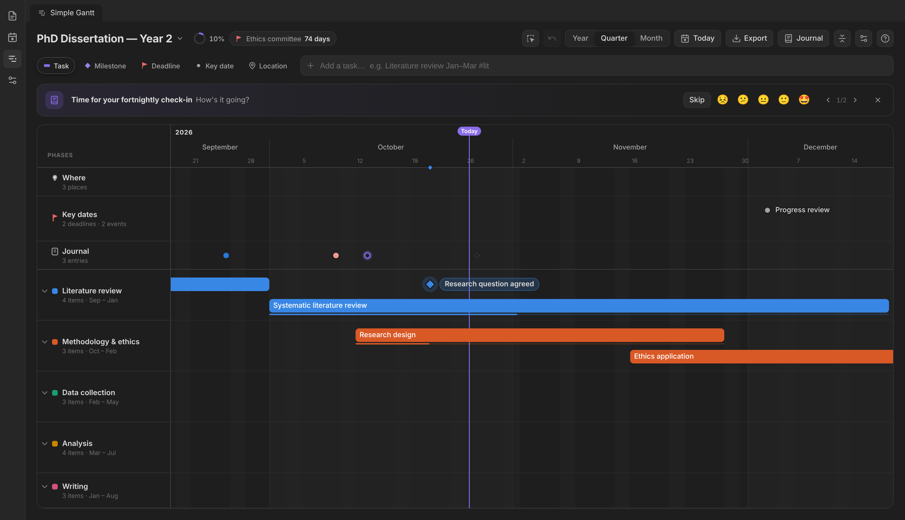Screen dimensions: 905x520
Task: Collapse the Data collection phase
Action: click(x=45, y=393)
